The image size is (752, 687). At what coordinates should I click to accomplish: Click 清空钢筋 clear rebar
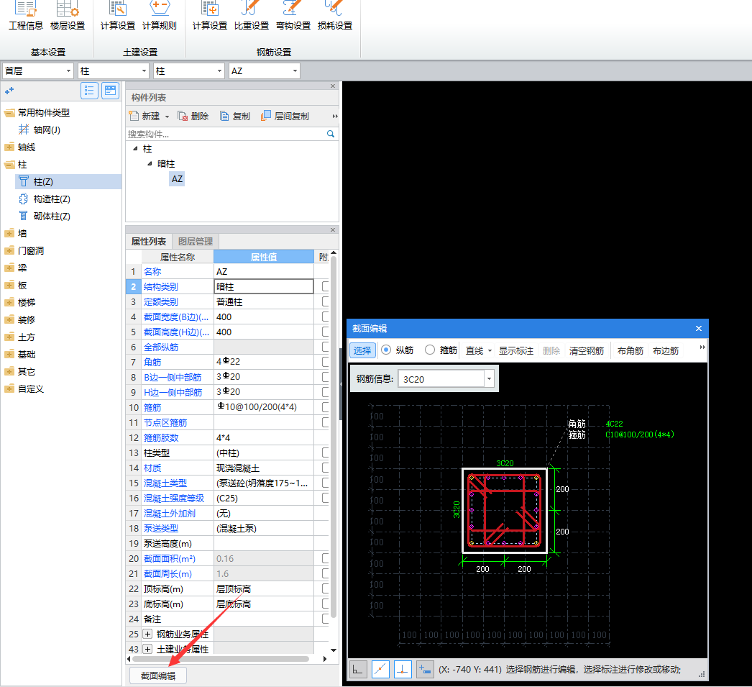click(586, 351)
